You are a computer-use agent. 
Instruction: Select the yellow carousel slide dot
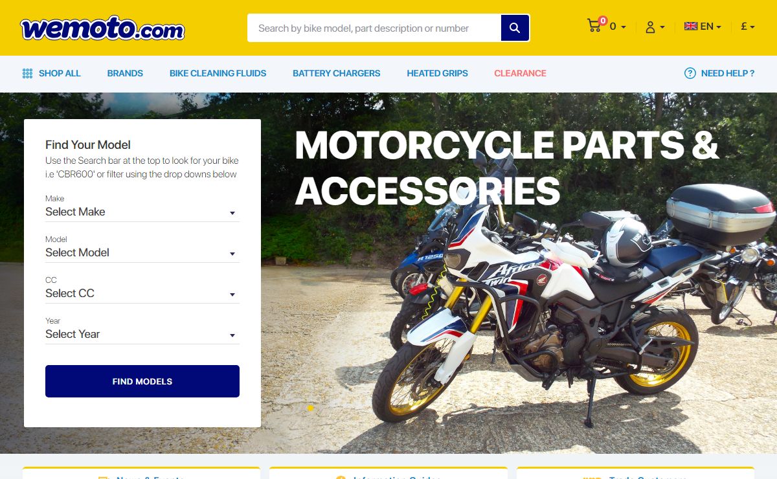311,408
